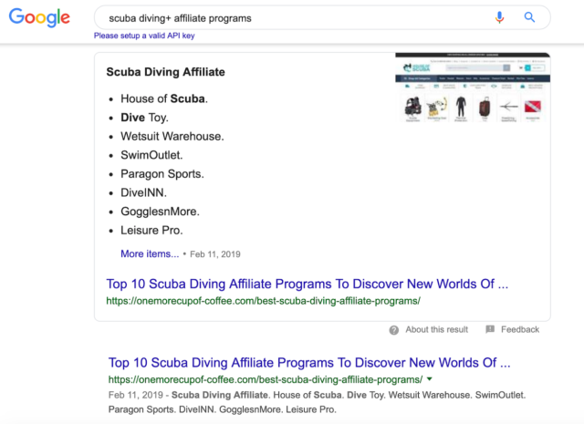Start voice search with microphone icon
This screenshot has width=584, height=424.
[x=499, y=17]
